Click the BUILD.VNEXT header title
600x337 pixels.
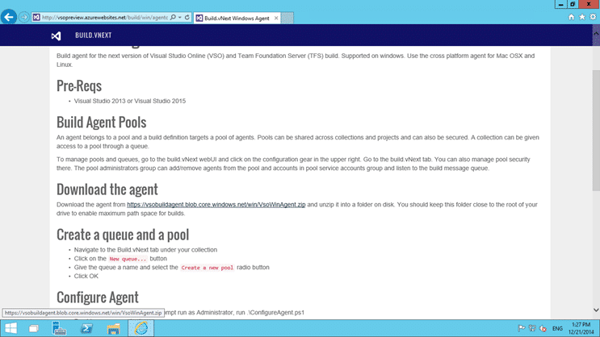[x=94, y=35]
